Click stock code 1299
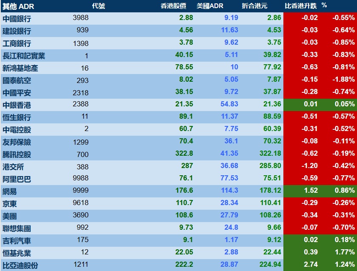 point(80,142)
